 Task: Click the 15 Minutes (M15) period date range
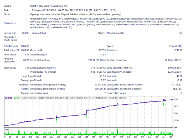(73, 10)
